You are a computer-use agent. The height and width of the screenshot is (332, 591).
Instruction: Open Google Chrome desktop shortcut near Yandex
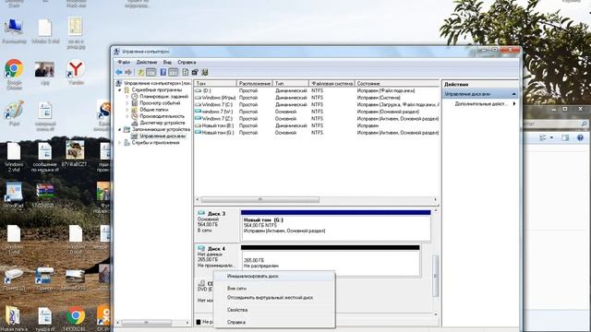pos(14,75)
